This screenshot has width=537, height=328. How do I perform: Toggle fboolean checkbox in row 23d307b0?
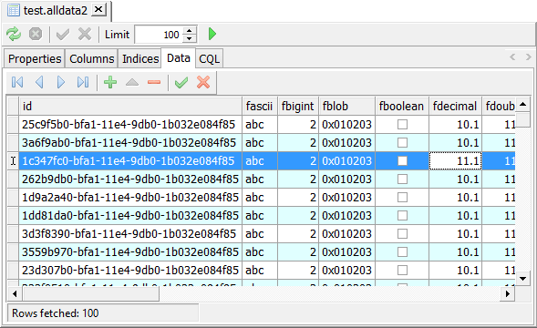tap(402, 270)
